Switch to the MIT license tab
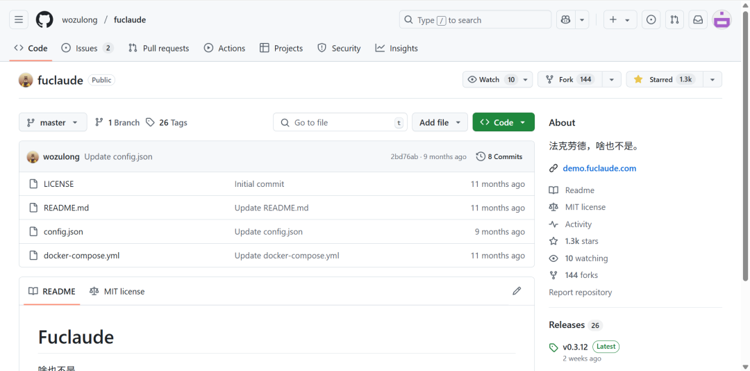The width and height of the screenshot is (750, 371). [117, 292]
